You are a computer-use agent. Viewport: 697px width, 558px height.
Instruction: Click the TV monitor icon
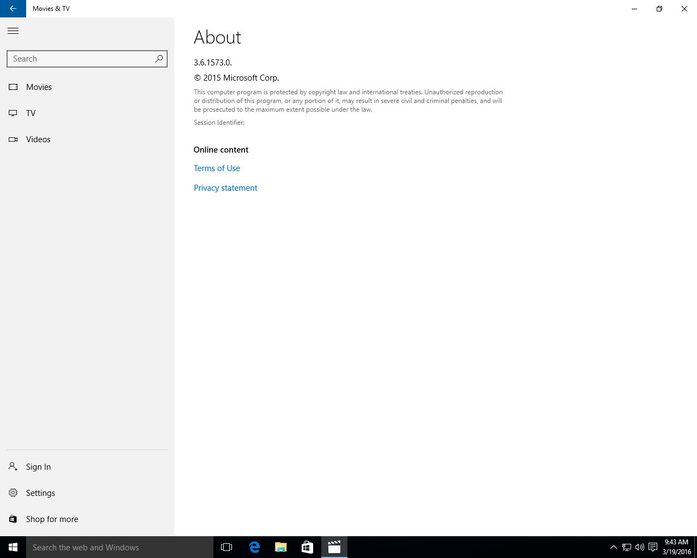[13, 113]
